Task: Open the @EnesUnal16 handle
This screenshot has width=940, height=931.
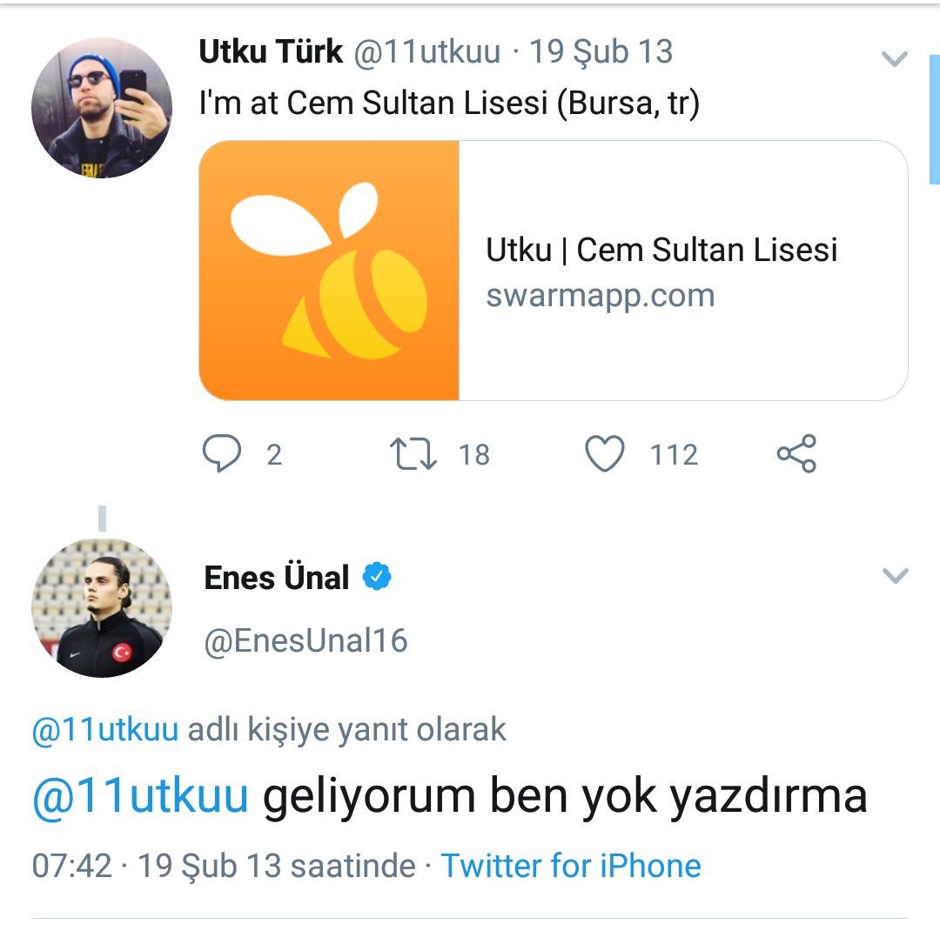Action: point(305,641)
